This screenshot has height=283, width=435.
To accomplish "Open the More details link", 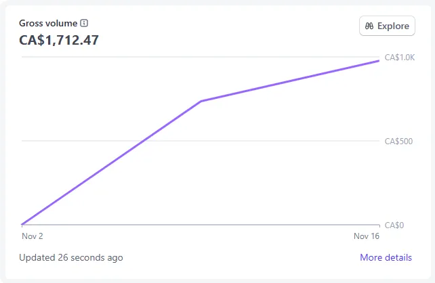I will 386,257.
